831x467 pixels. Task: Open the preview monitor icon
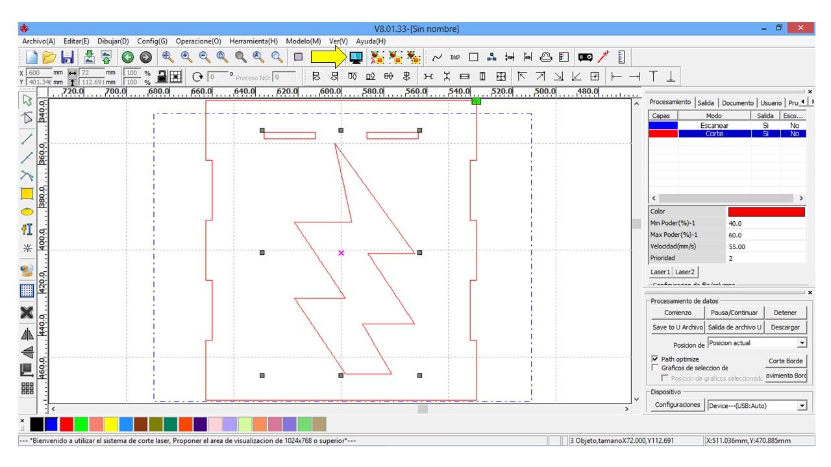pos(356,57)
